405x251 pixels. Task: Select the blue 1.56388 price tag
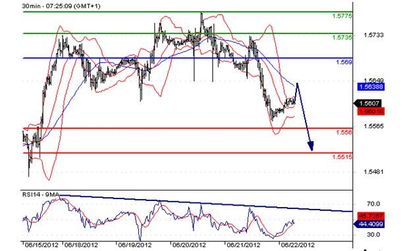371,87
